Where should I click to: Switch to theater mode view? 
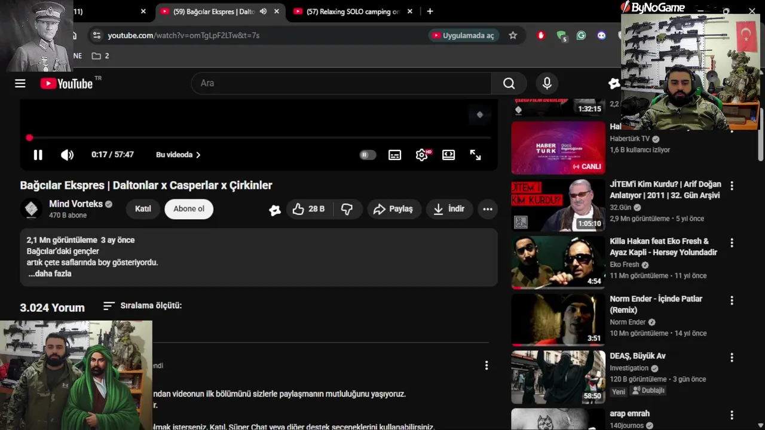tap(448, 155)
